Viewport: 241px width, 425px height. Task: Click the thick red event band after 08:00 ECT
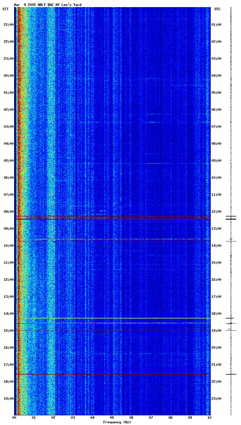[x=113, y=219]
